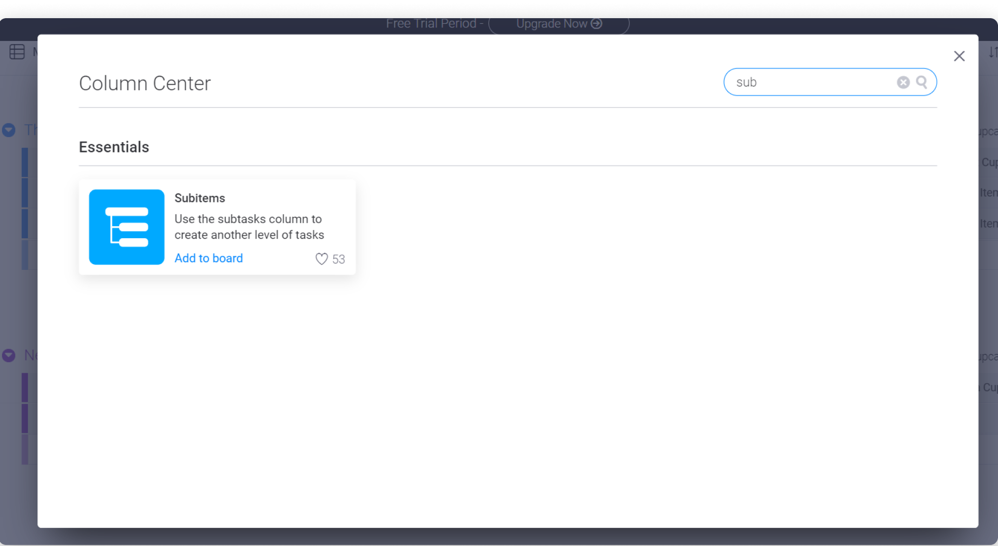Click the magnifier search icon
Image resolution: width=998 pixels, height=546 pixels.
pyautogui.click(x=922, y=82)
